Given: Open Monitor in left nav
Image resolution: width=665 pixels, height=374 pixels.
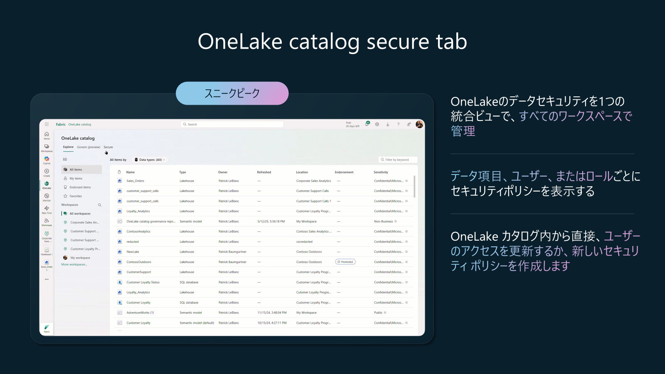Looking at the screenshot, I should click(47, 197).
